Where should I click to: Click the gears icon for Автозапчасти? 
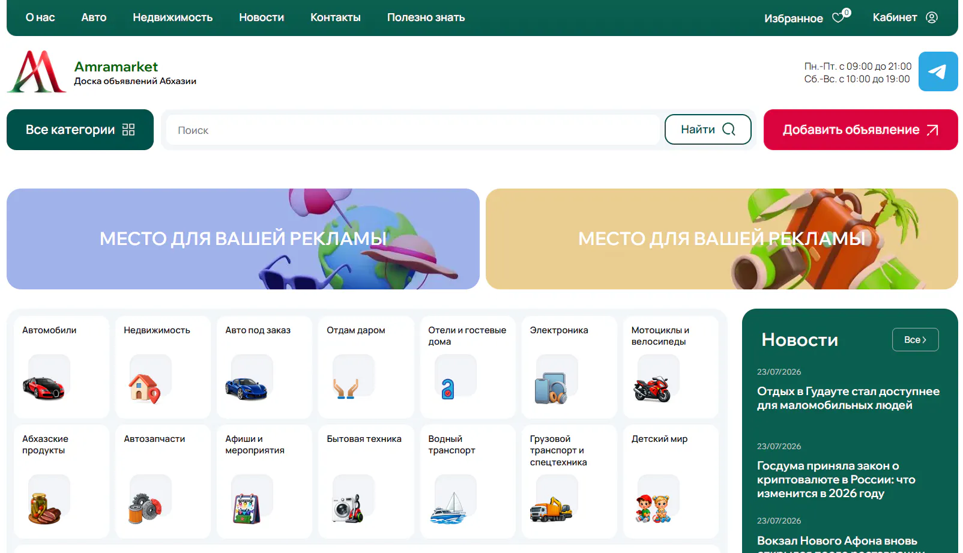(x=145, y=509)
